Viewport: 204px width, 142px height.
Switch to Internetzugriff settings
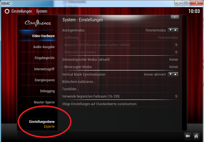point(37,69)
